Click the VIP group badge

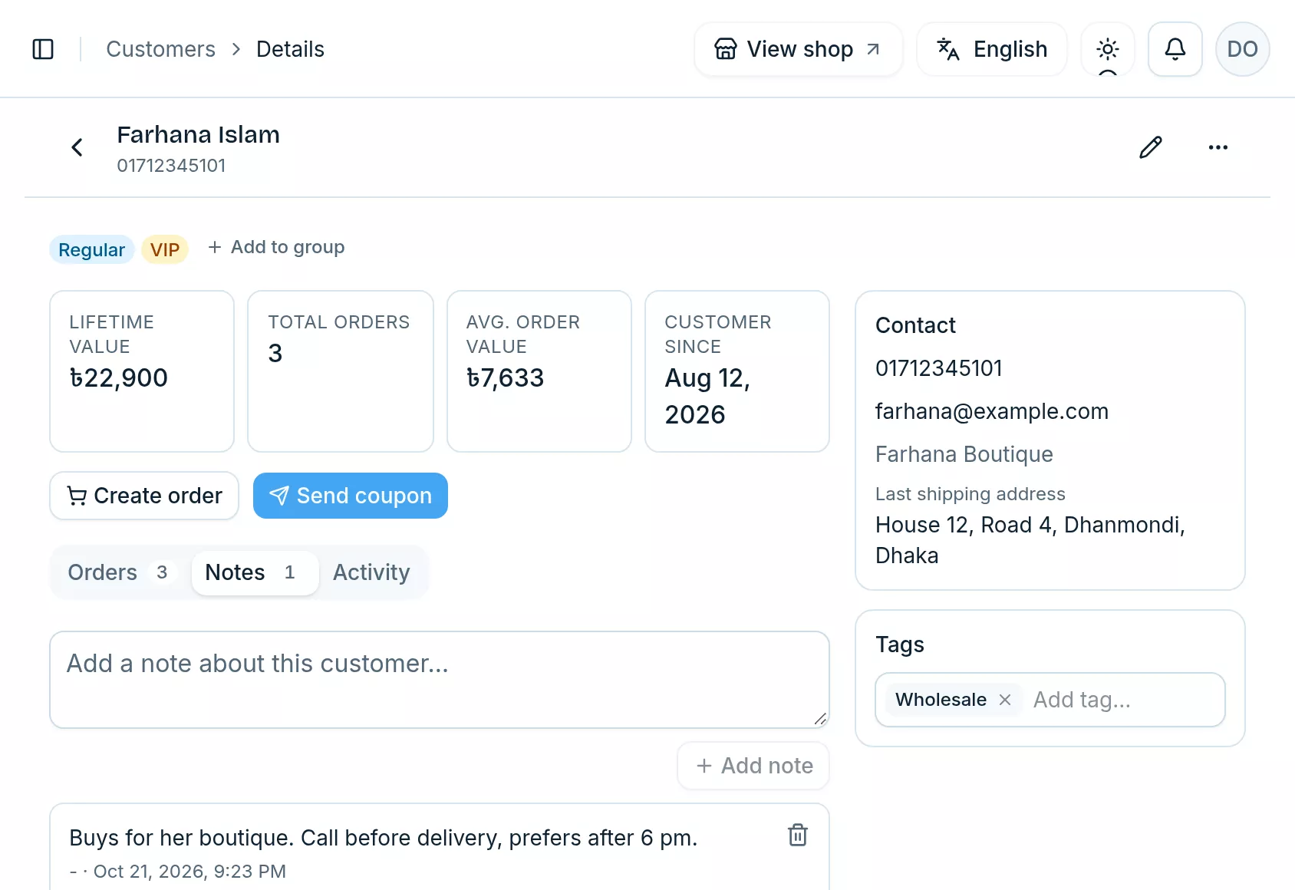[x=165, y=249]
